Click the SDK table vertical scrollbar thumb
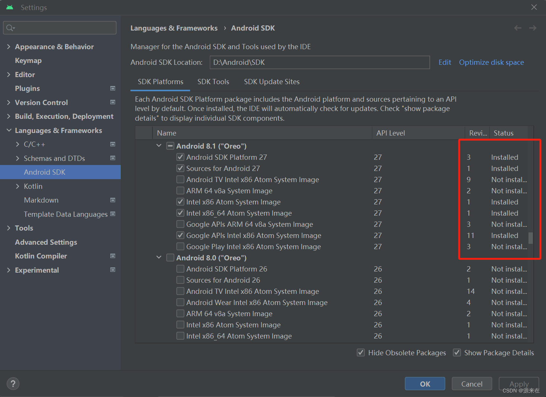The height and width of the screenshot is (397, 546). point(531,238)
